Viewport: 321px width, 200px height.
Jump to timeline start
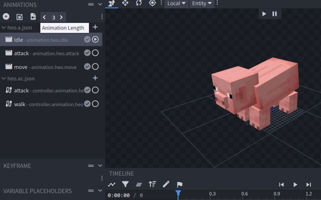tap(282, 185)
